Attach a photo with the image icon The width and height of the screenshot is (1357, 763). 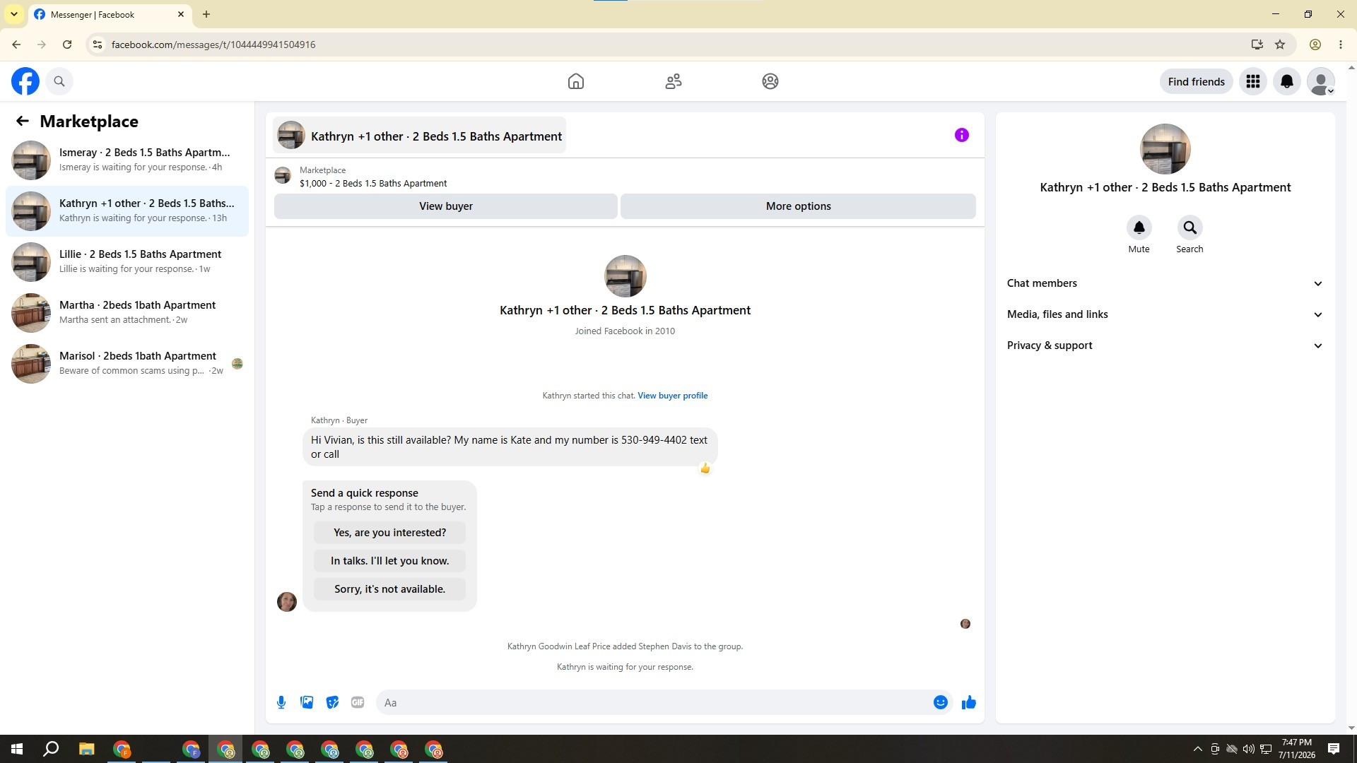pos(307,702)
